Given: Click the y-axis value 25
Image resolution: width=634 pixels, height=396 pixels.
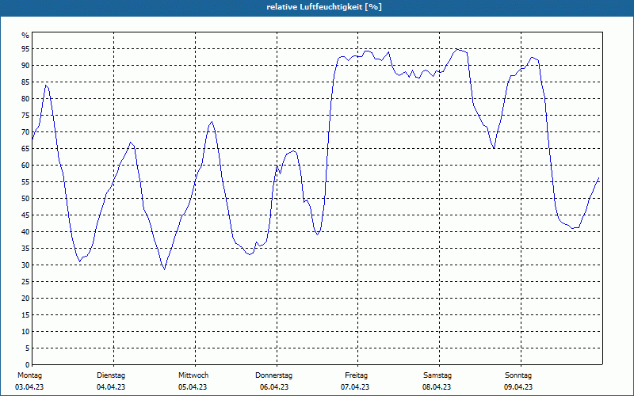Looking at the screenshot, I should 25,282.
